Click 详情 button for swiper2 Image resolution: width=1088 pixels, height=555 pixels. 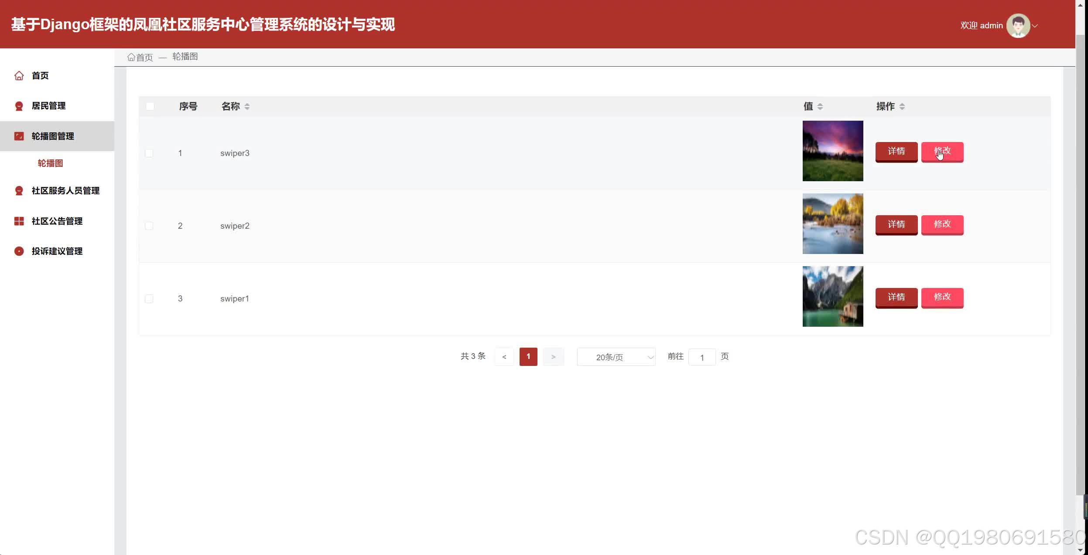click(896, 224)
